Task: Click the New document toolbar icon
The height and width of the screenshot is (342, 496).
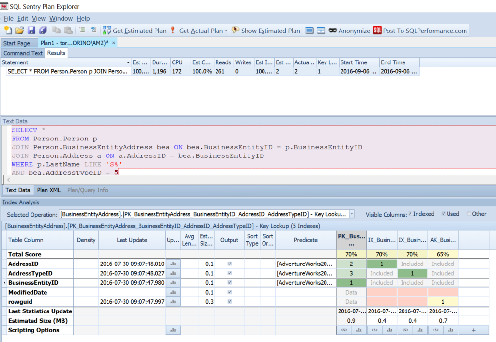Action: [8, 31]
